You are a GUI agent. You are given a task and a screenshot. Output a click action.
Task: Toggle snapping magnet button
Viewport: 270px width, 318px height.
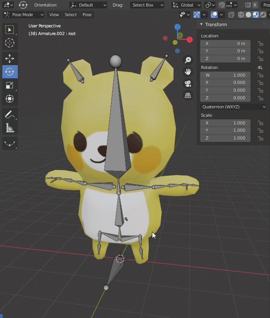(x=222, y=5)
